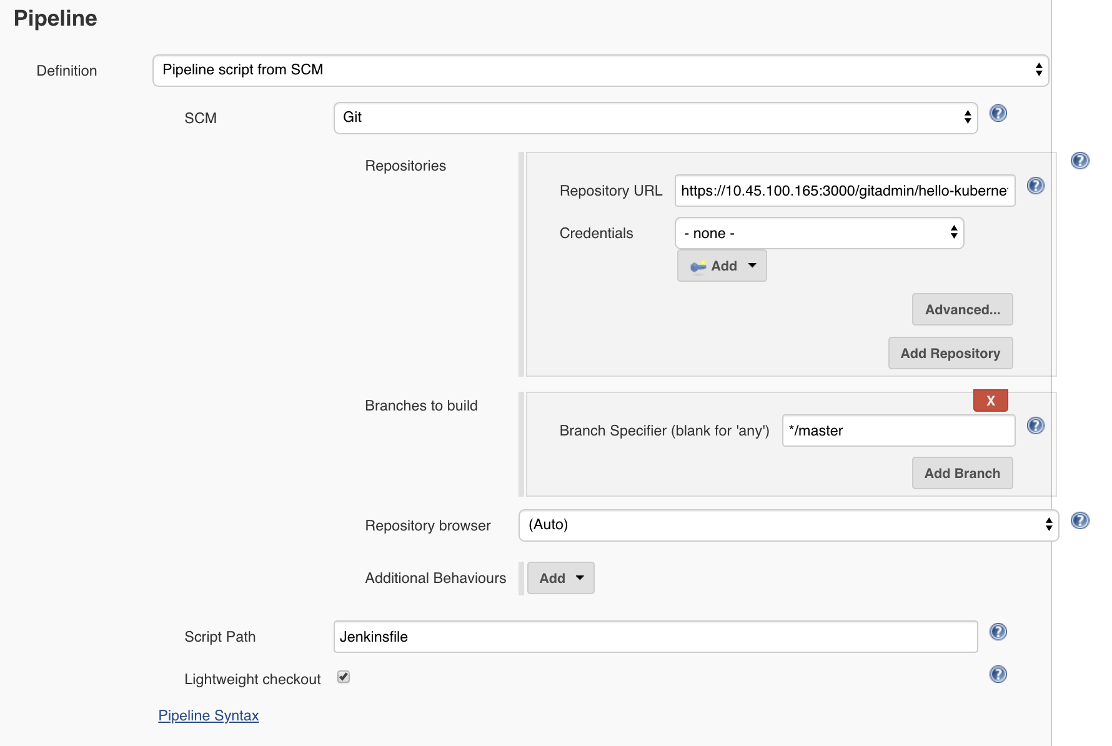Expand the Additional Behaviours Add menu
The image size is (1112, 746).
[x=560, y=578]
